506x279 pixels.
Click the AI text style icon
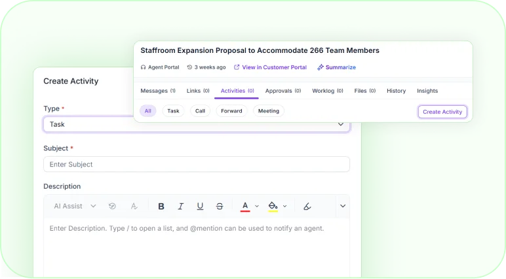pos(134,206)
